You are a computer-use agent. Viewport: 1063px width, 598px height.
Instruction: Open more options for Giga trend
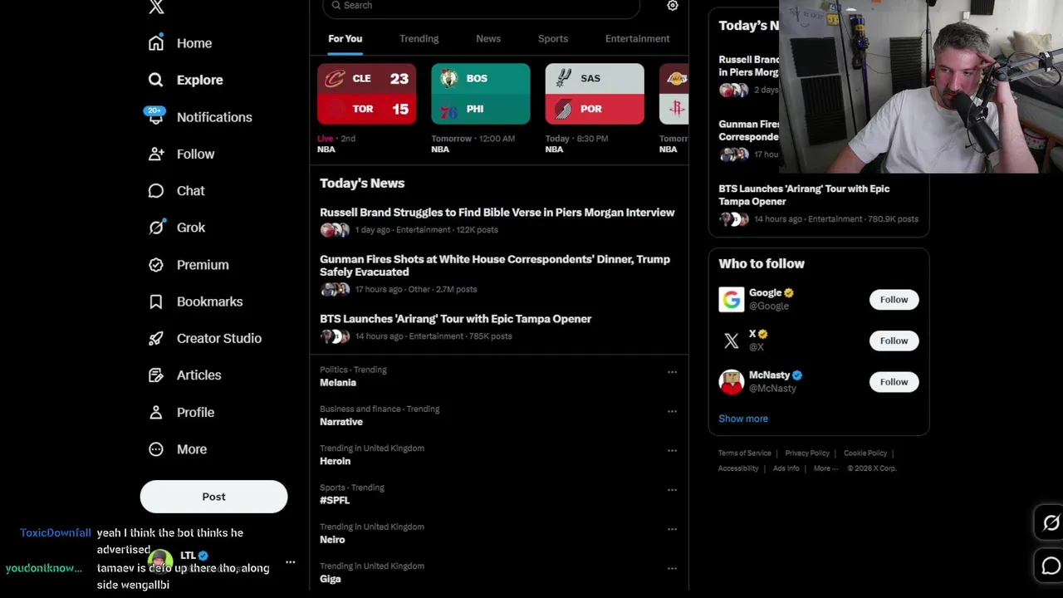672,569
